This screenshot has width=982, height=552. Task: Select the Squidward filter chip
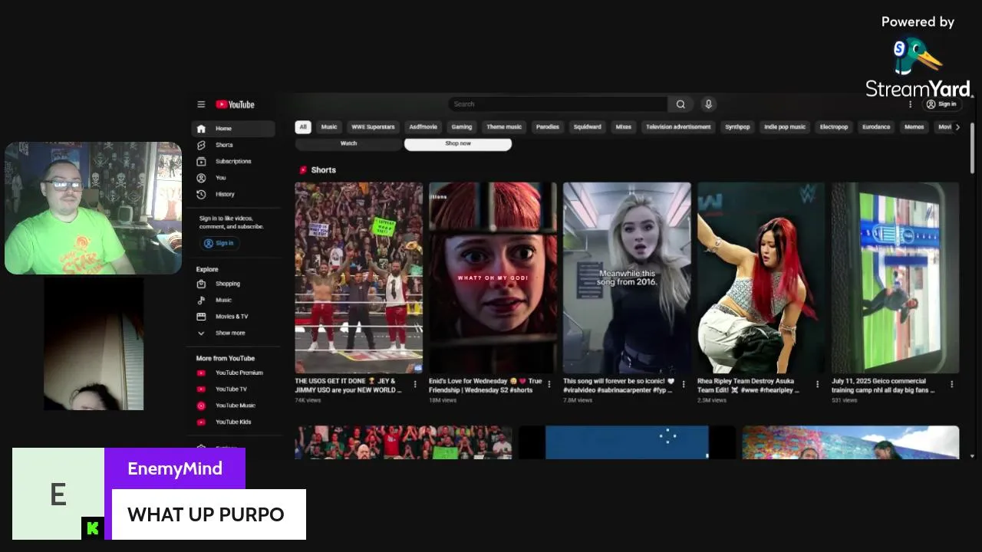coord(588,127)
